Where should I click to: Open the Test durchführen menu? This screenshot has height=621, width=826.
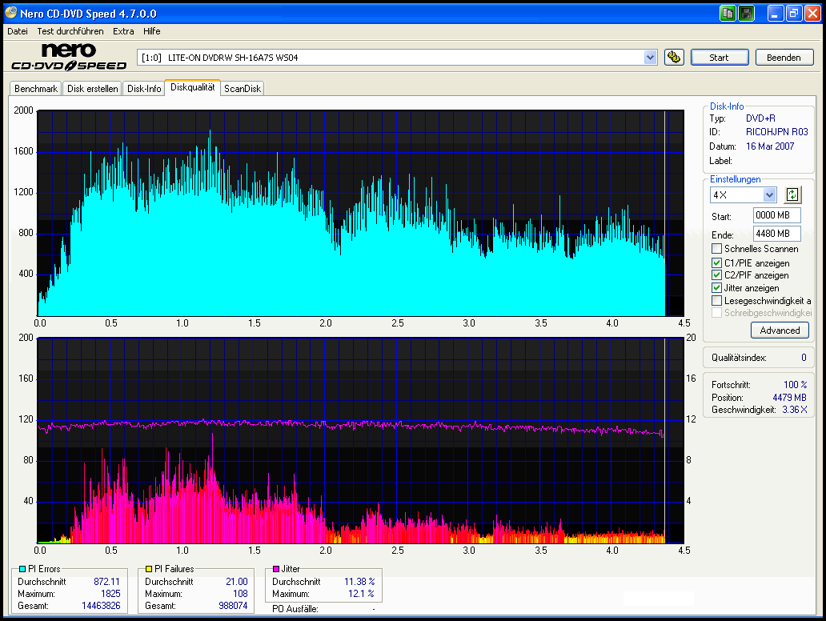pyautogui.click(x=70, y=31)
